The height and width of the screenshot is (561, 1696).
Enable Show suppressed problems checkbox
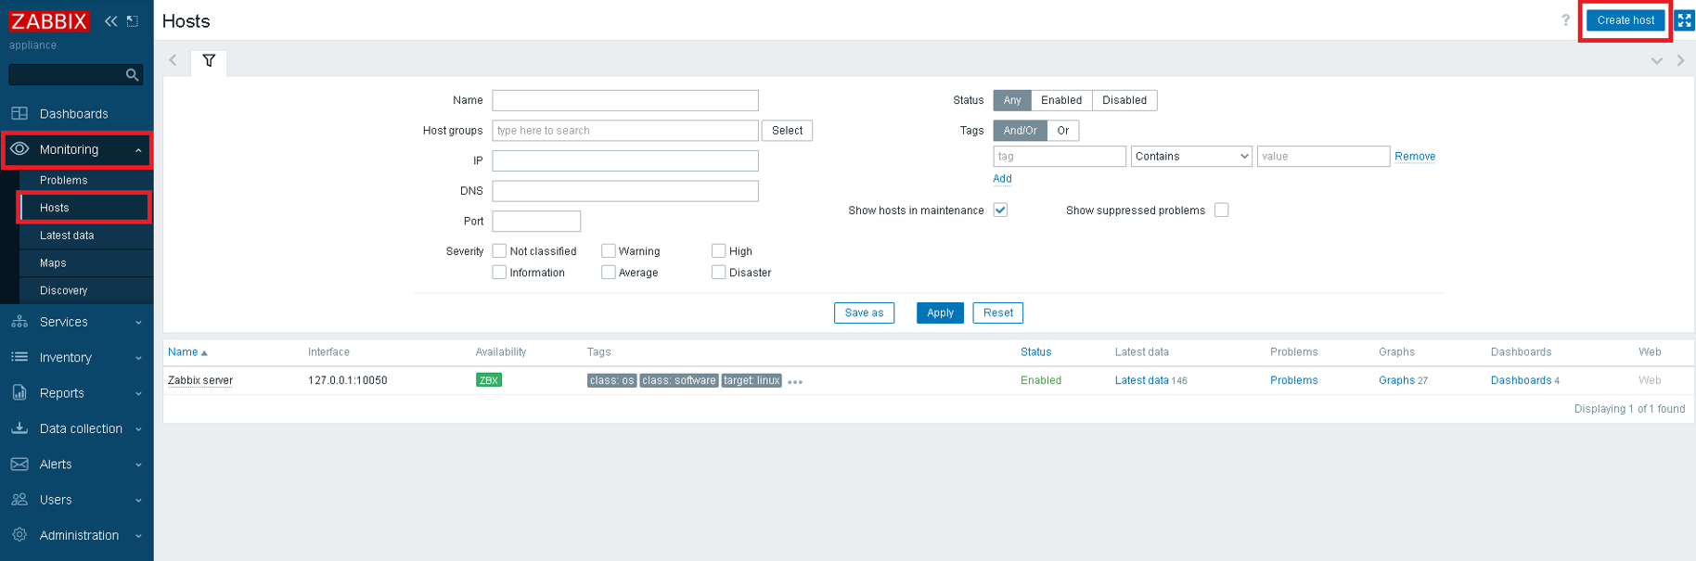tap(1222, 210)
